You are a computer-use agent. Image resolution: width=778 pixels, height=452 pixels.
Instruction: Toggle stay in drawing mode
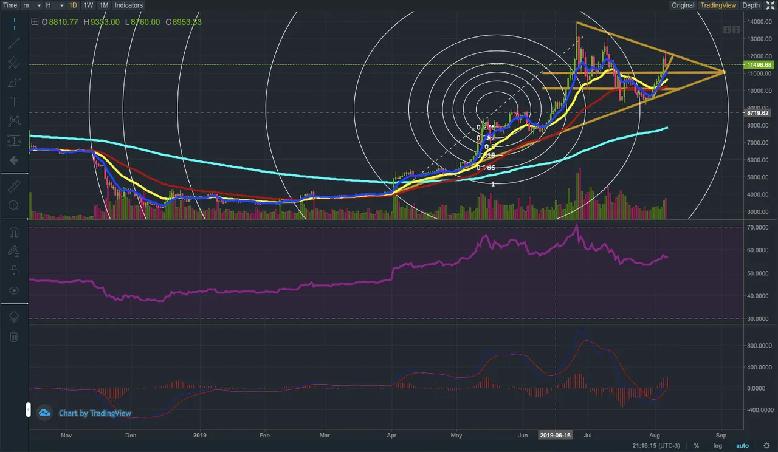(x=14, y=251)
